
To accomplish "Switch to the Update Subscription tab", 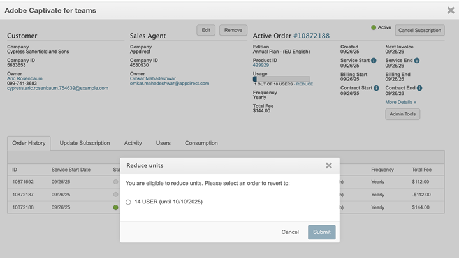I will 85,143.
